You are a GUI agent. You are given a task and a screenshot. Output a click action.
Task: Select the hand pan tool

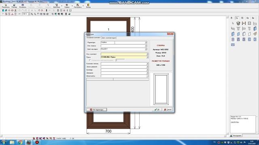pos(38,14)
